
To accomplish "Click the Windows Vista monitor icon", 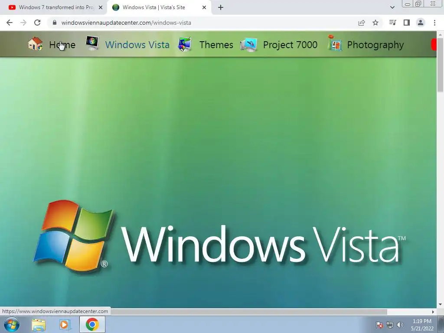I will 92,43.
